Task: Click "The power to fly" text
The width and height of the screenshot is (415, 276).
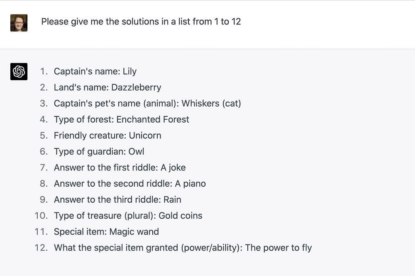Action: pos(278,248)
